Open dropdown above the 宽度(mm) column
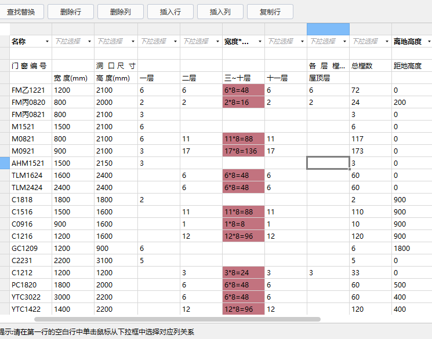The width and height of the screenshot is (432, 339). point(89,42)
